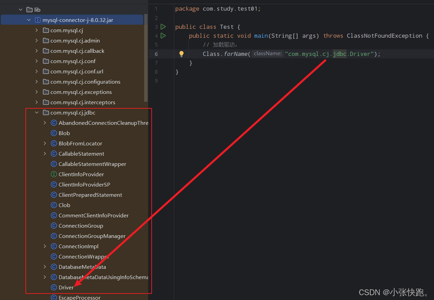Viewport: 434px width, 300px height.
Task: Click the Driver class icon
Action: 54,287
